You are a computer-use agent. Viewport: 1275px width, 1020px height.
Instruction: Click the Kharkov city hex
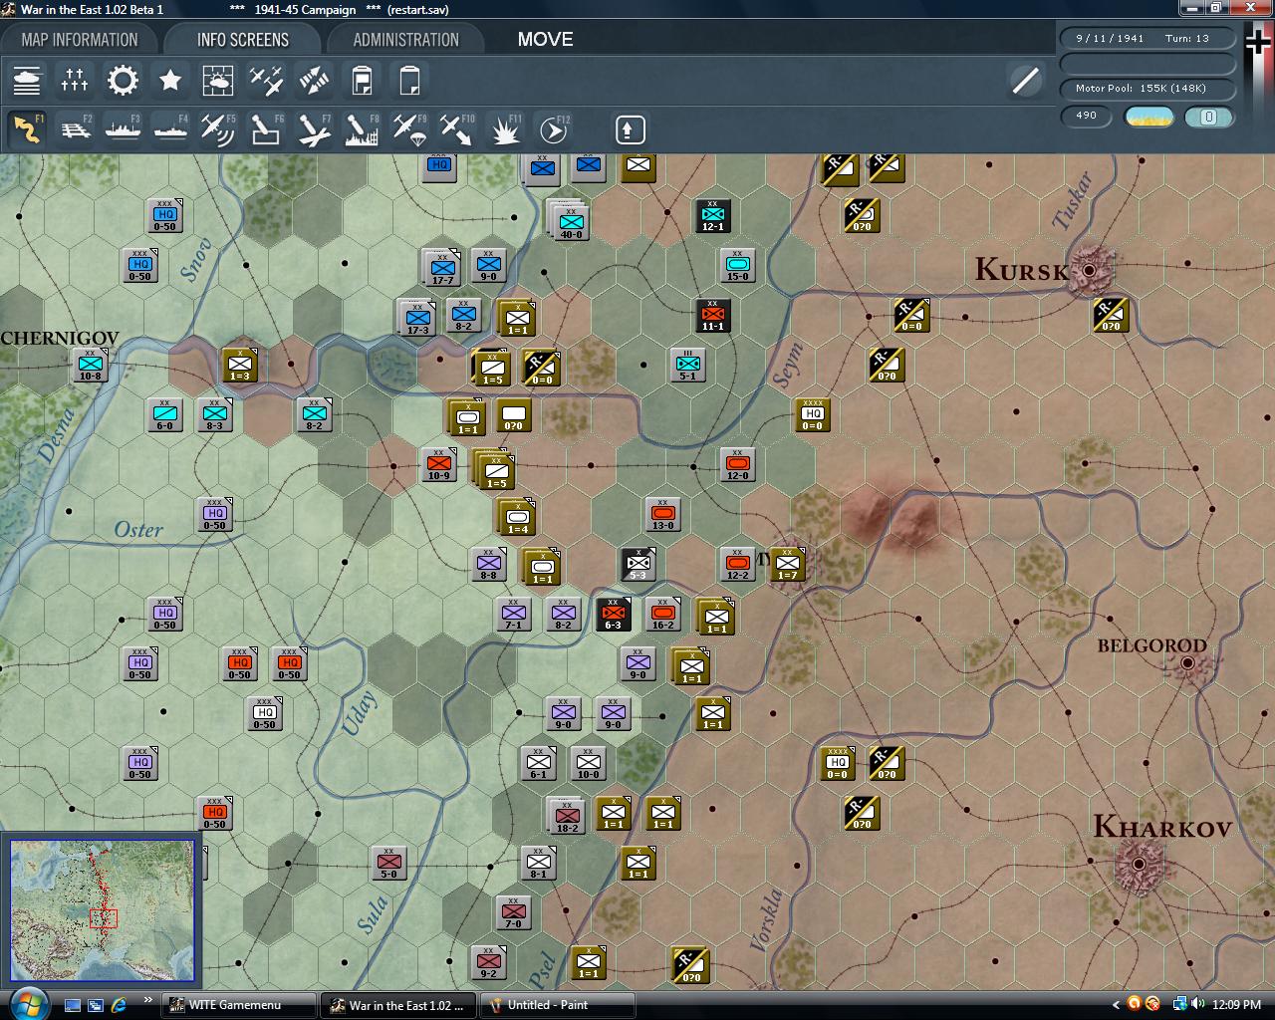point(1139,863)
